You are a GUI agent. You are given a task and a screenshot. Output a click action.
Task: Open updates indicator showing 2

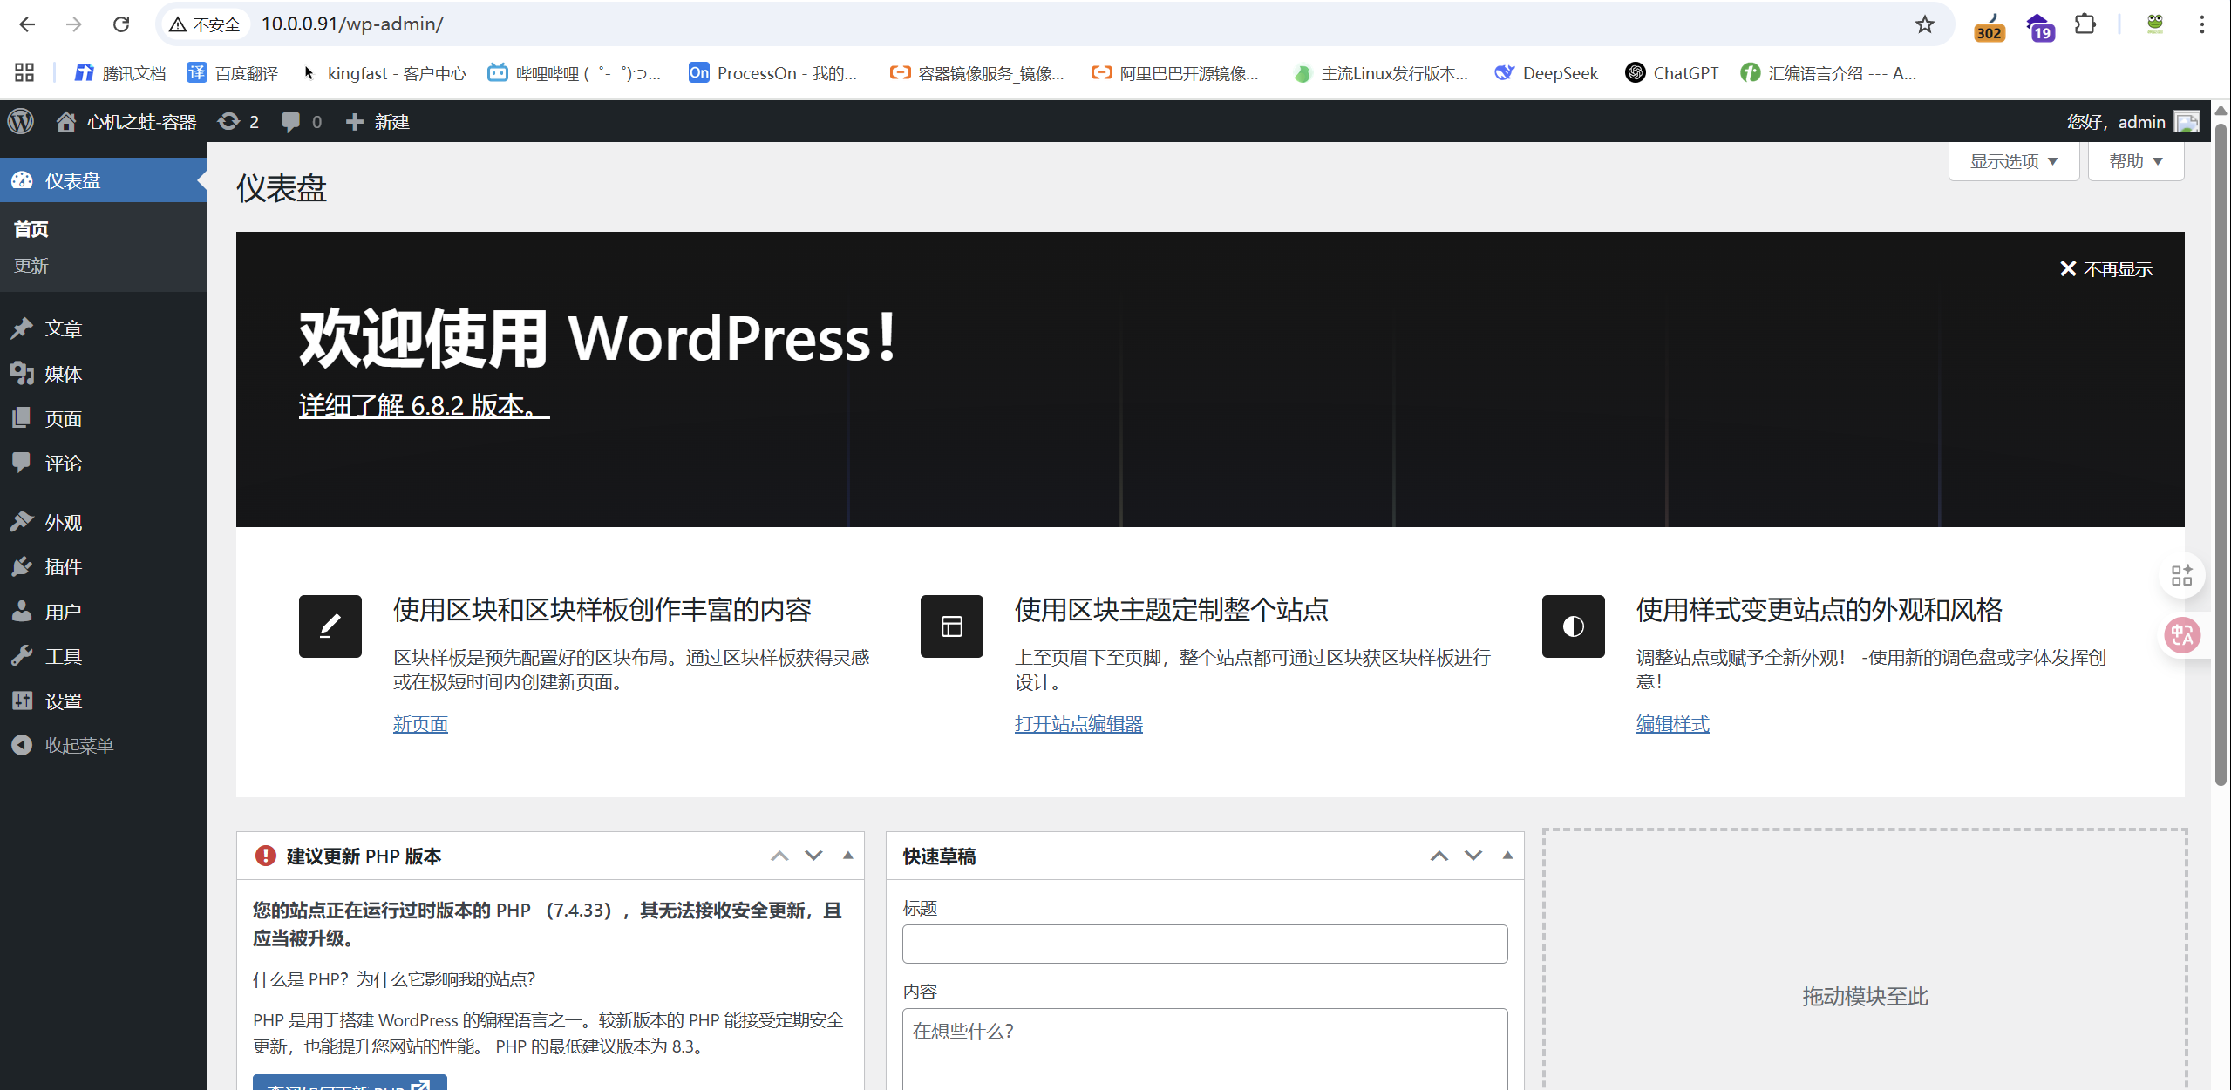coord(238,121)
